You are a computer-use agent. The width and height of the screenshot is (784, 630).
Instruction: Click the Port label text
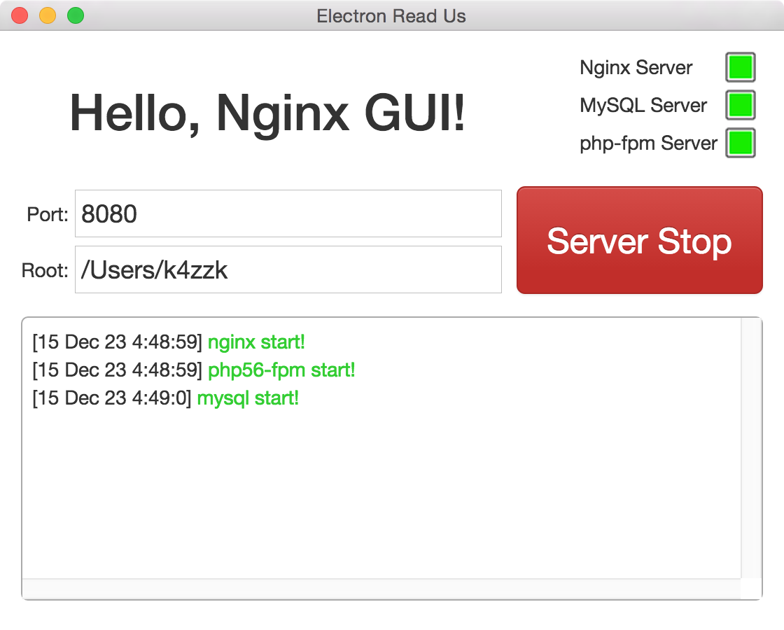(45, 213)
